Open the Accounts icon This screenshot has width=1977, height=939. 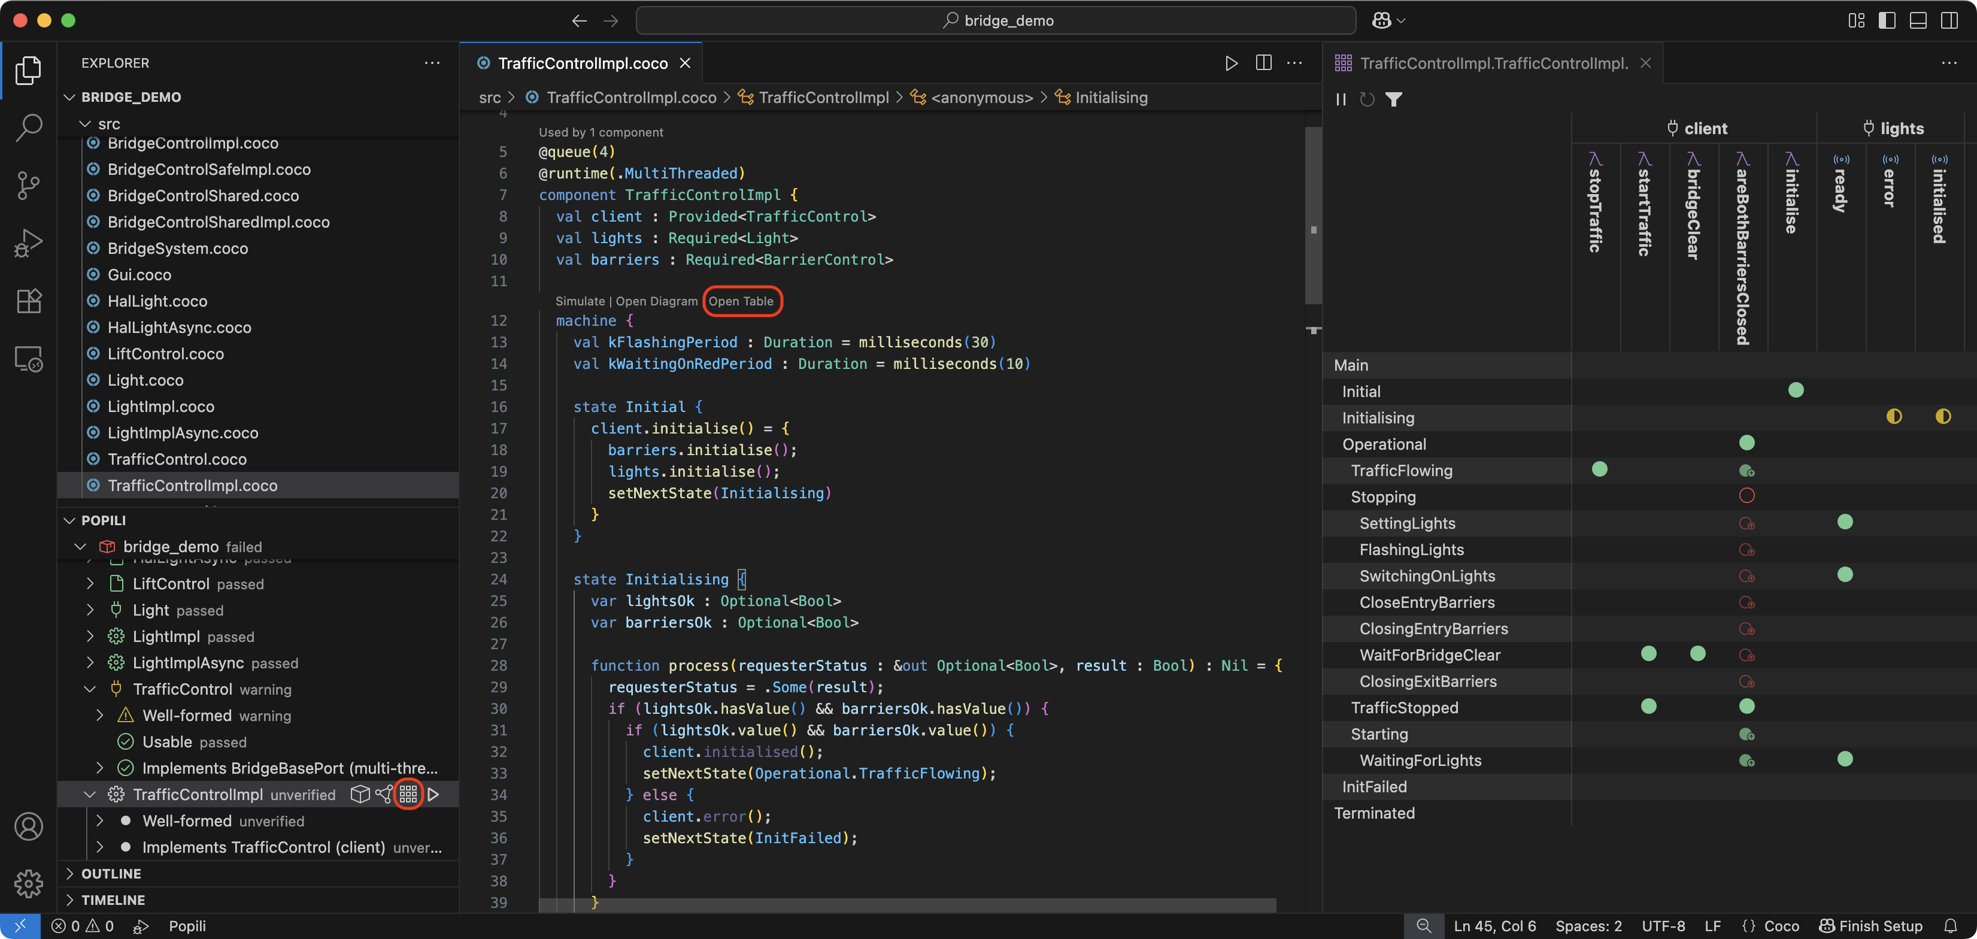pyautogui.click(x=28, y=826)
